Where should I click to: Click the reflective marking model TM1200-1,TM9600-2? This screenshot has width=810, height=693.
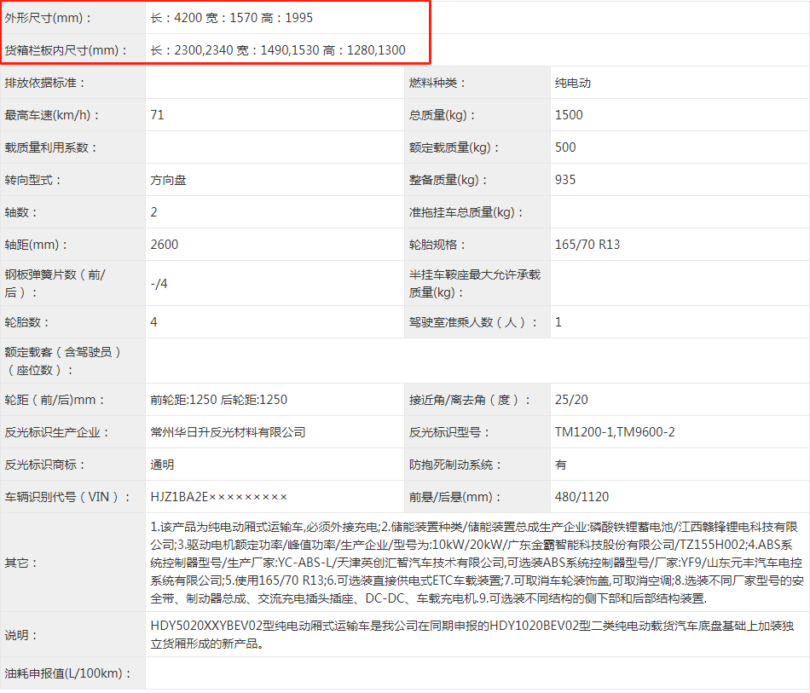[x=615, y=432]
